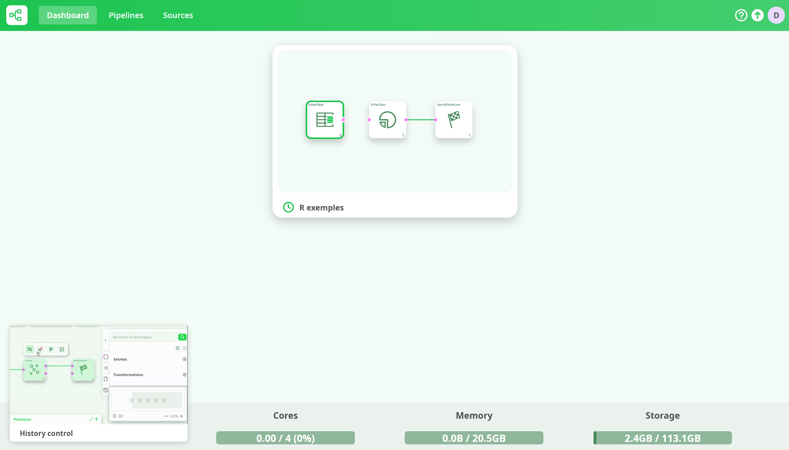Open the Sources tab

coord(178,15)
